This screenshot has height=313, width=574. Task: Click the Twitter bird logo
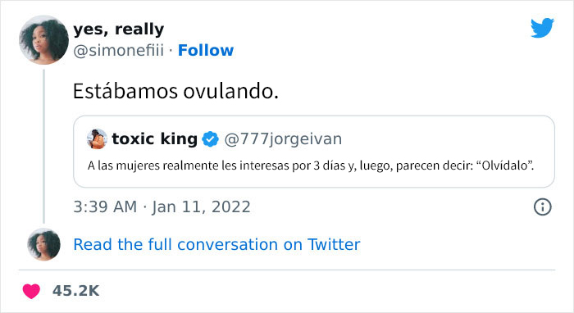pyautogui.click(x=542, y=28)
